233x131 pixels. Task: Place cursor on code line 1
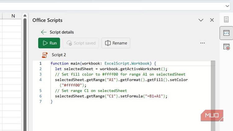pos(103,63)
